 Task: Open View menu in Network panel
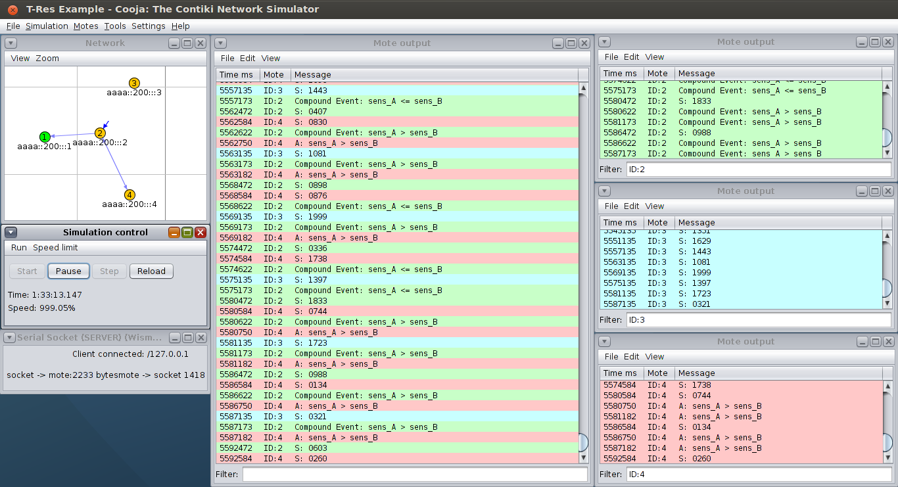[x=20, y=58]
